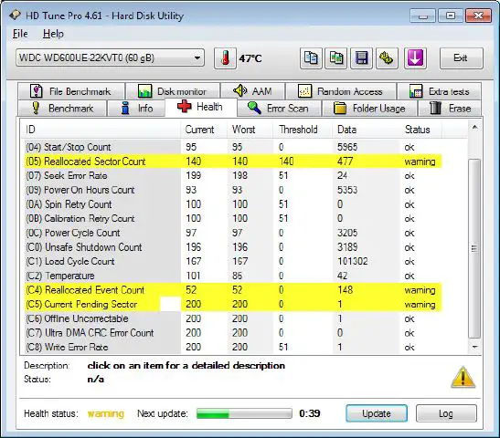Open the AAM tab

click(x=252, y=91)
